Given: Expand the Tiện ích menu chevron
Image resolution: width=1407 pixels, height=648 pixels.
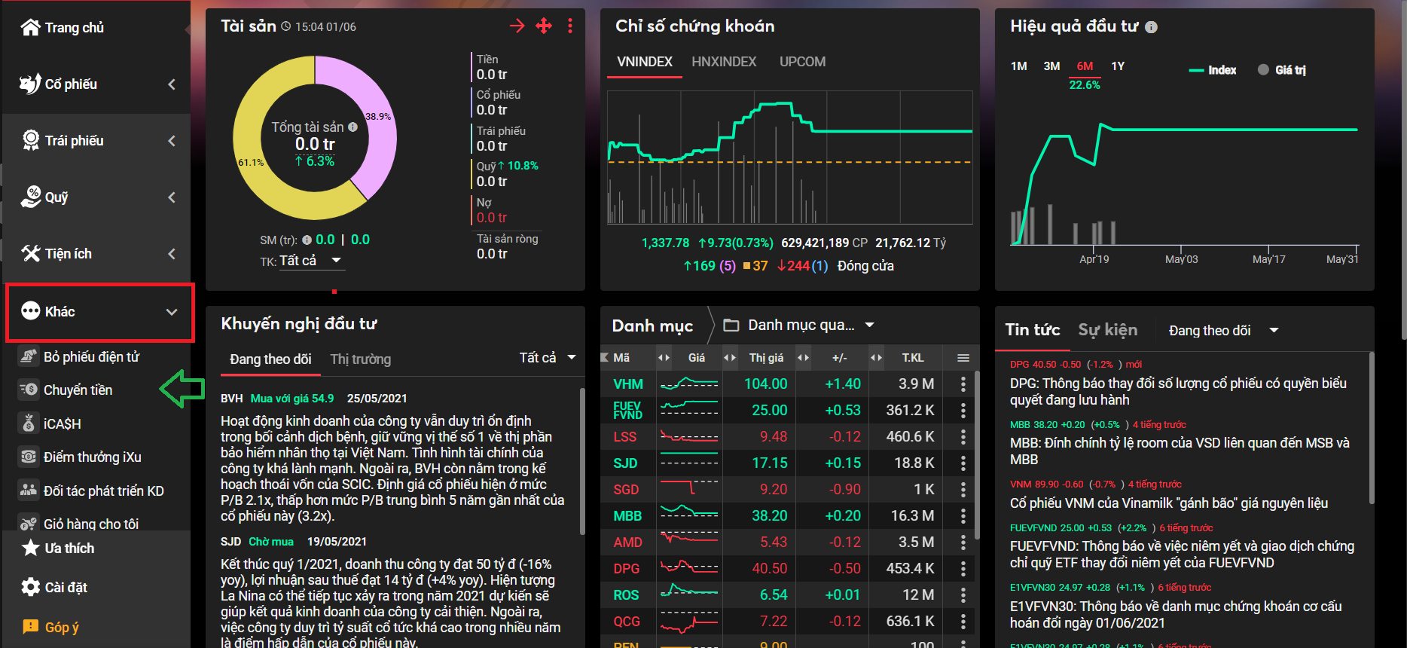Looking at the screenshot, I should 172,254.
